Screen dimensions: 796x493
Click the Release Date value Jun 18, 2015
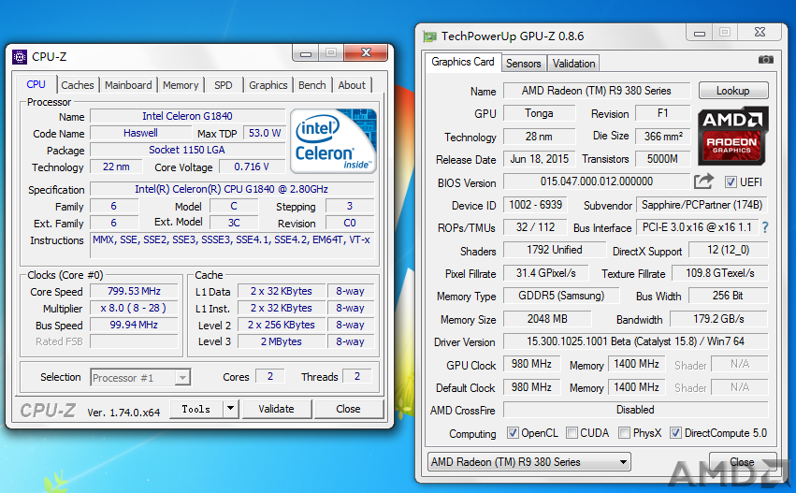pyautogui.click(x=539, y=159)
